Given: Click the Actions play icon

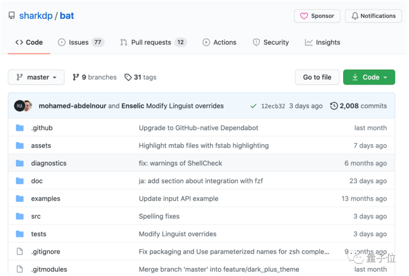Looking at the screenshot, I should pyautogui.click(x=206, y=42).
